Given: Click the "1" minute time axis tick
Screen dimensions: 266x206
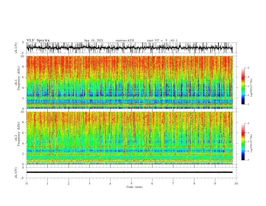Looking at the screenshot, I should pos(48,183).
